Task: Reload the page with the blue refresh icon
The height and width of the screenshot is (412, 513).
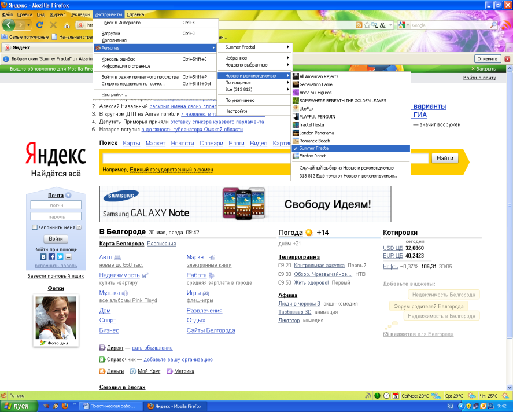Action: point(40,25)
